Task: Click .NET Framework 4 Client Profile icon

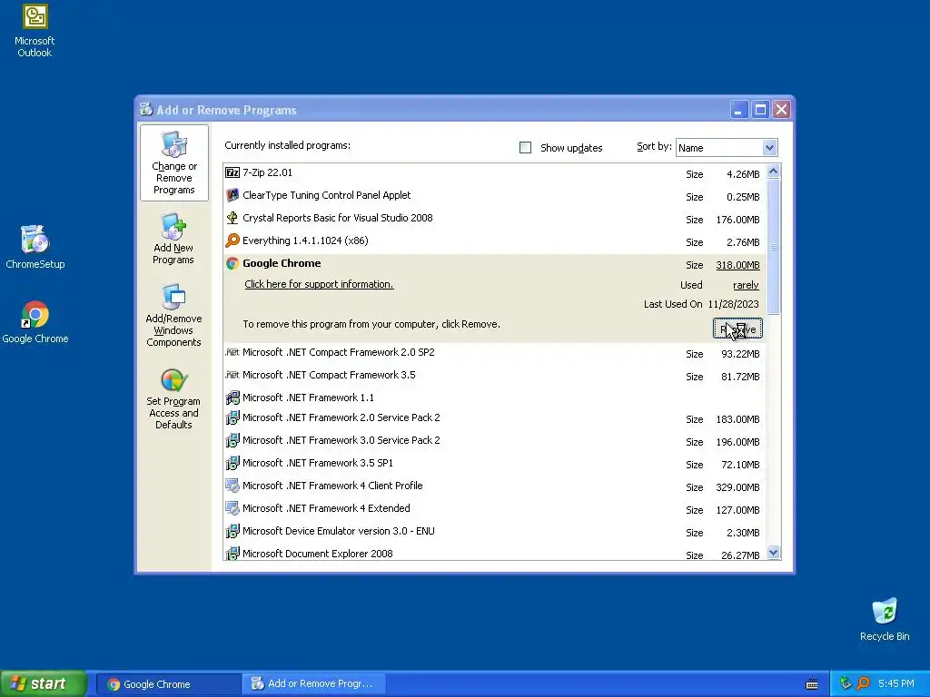Action: coord(232,486)
